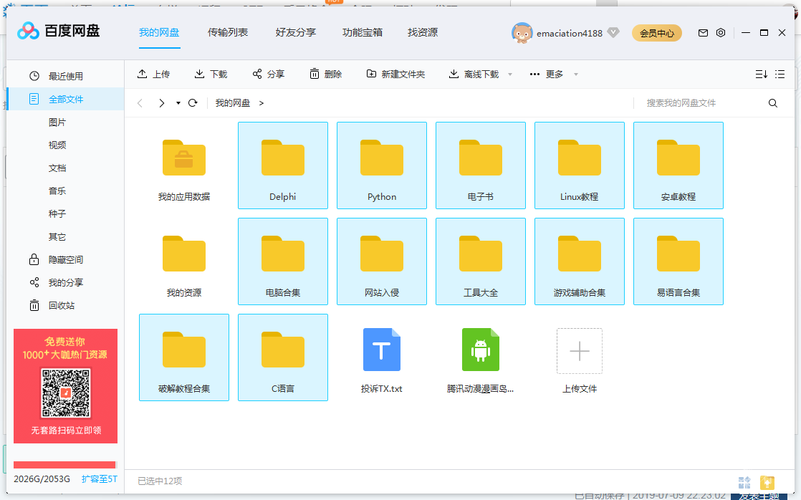The width and height of the screenshot is (801, 500).
Task: Expand the 离线下载 dropdown arrow
Action: point(510,74)
